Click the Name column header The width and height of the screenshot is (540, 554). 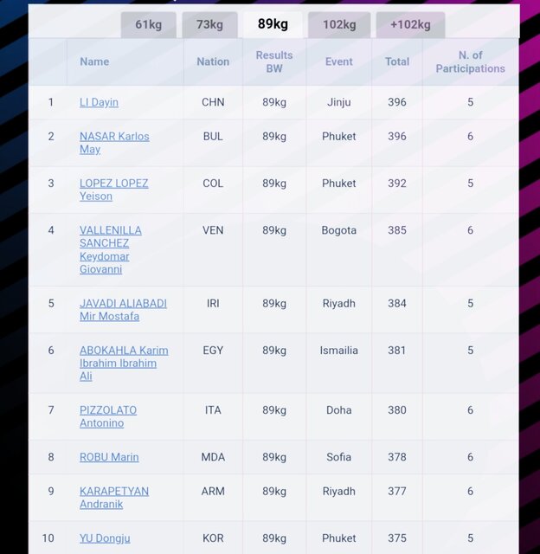(x=94, y=61)
